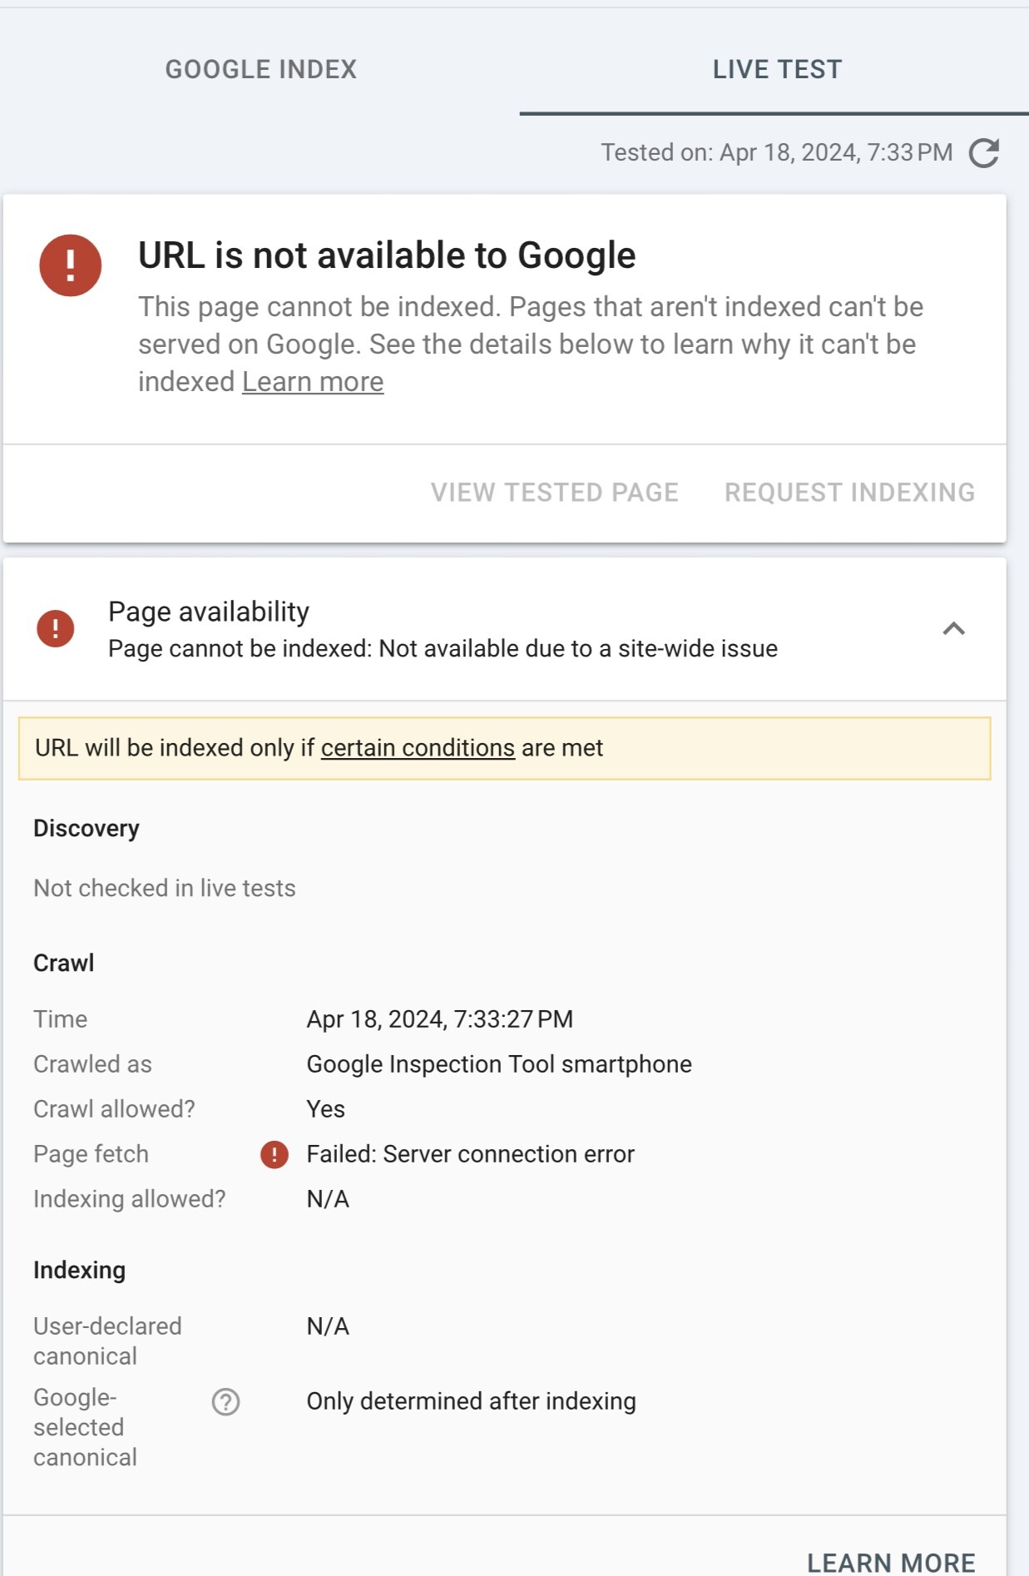Click the LEARN MORE button
The width and height of the screenshot is (1029, 1576).
point(891,1562)
